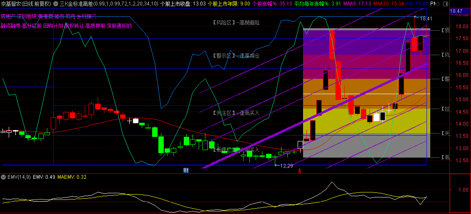Image resolution: width=471 pixels, height=214 pixels.
Task: Click the 【顶 label on the right axis
Action: 445,31
